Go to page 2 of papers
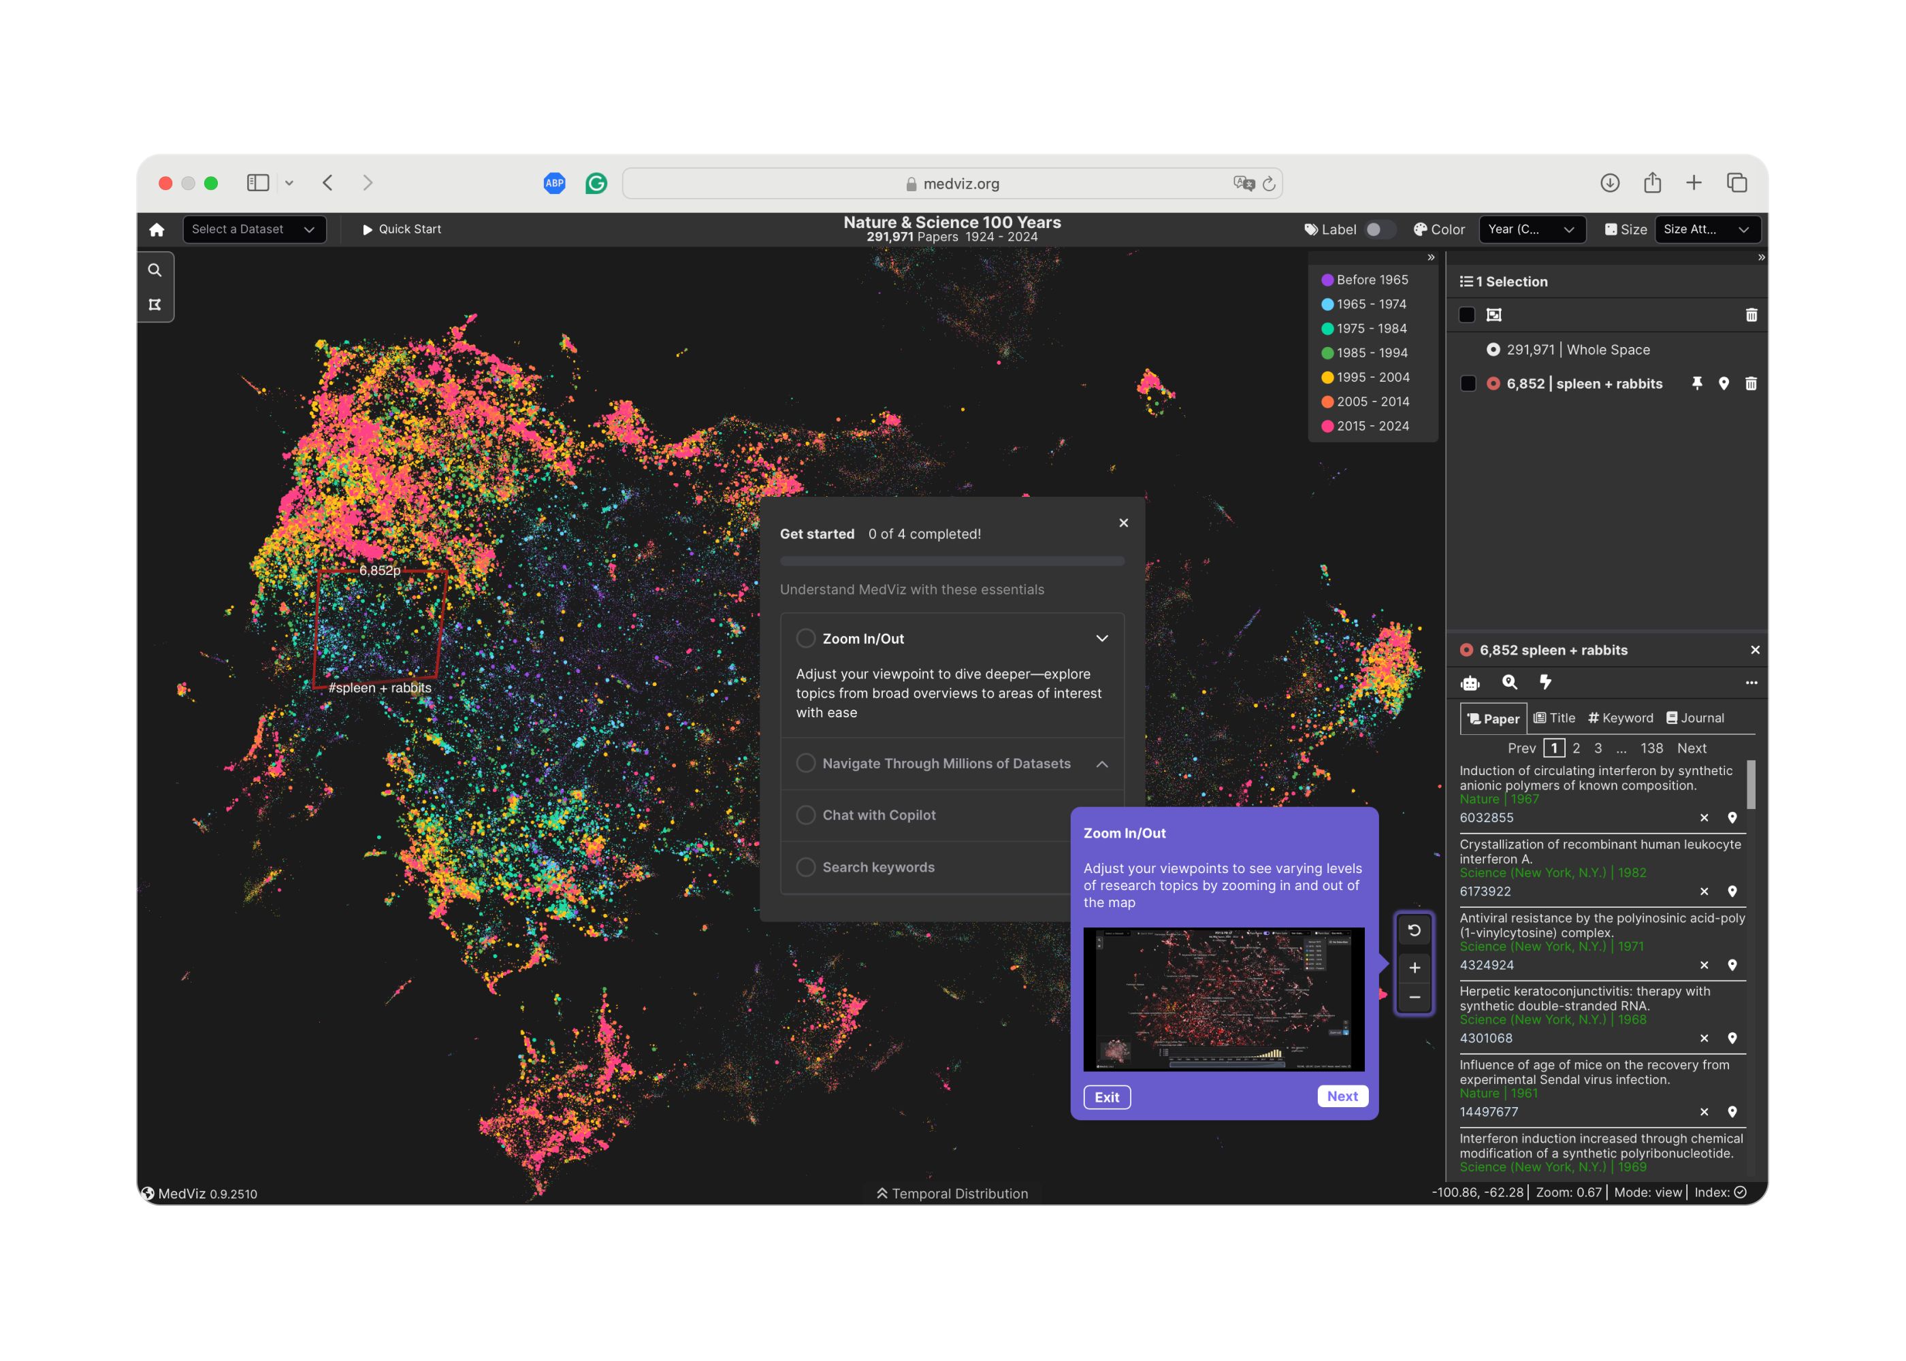Viewport: 1906px width, 1361px height. (x=1576, y=749)
